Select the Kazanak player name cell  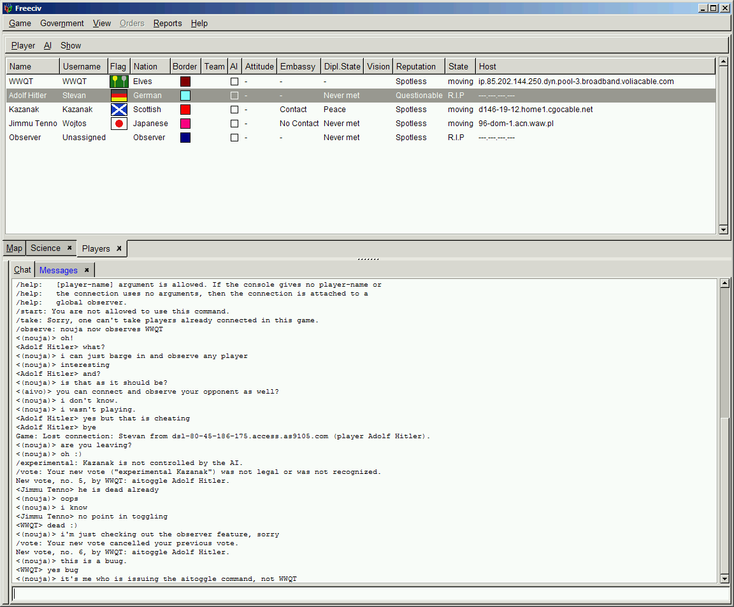click(x=24, y=110)
